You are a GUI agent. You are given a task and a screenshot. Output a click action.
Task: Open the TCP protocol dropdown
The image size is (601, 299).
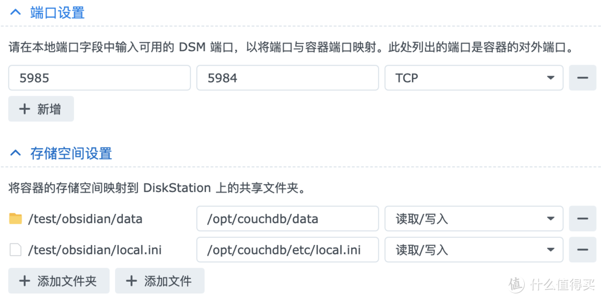click(x=474, y=78)
